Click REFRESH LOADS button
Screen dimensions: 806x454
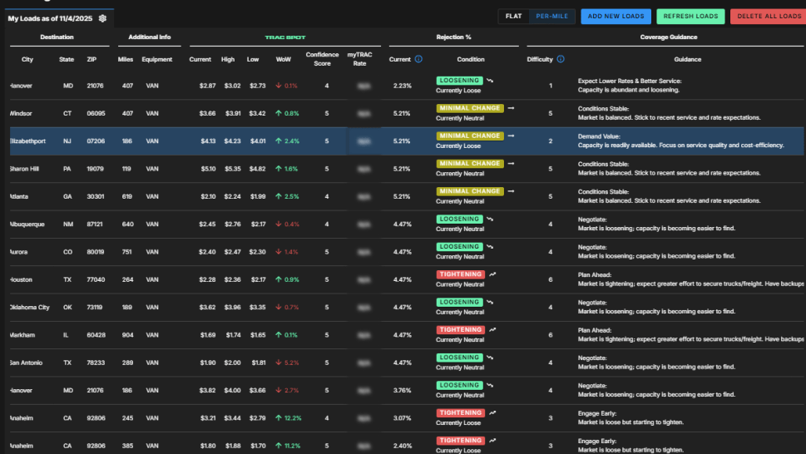coord(690,17)
